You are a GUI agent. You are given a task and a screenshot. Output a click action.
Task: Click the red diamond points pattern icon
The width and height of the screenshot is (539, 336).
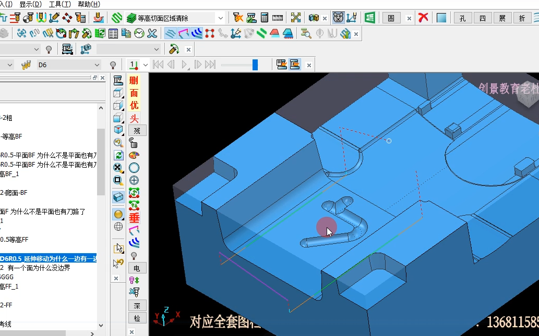67,18
